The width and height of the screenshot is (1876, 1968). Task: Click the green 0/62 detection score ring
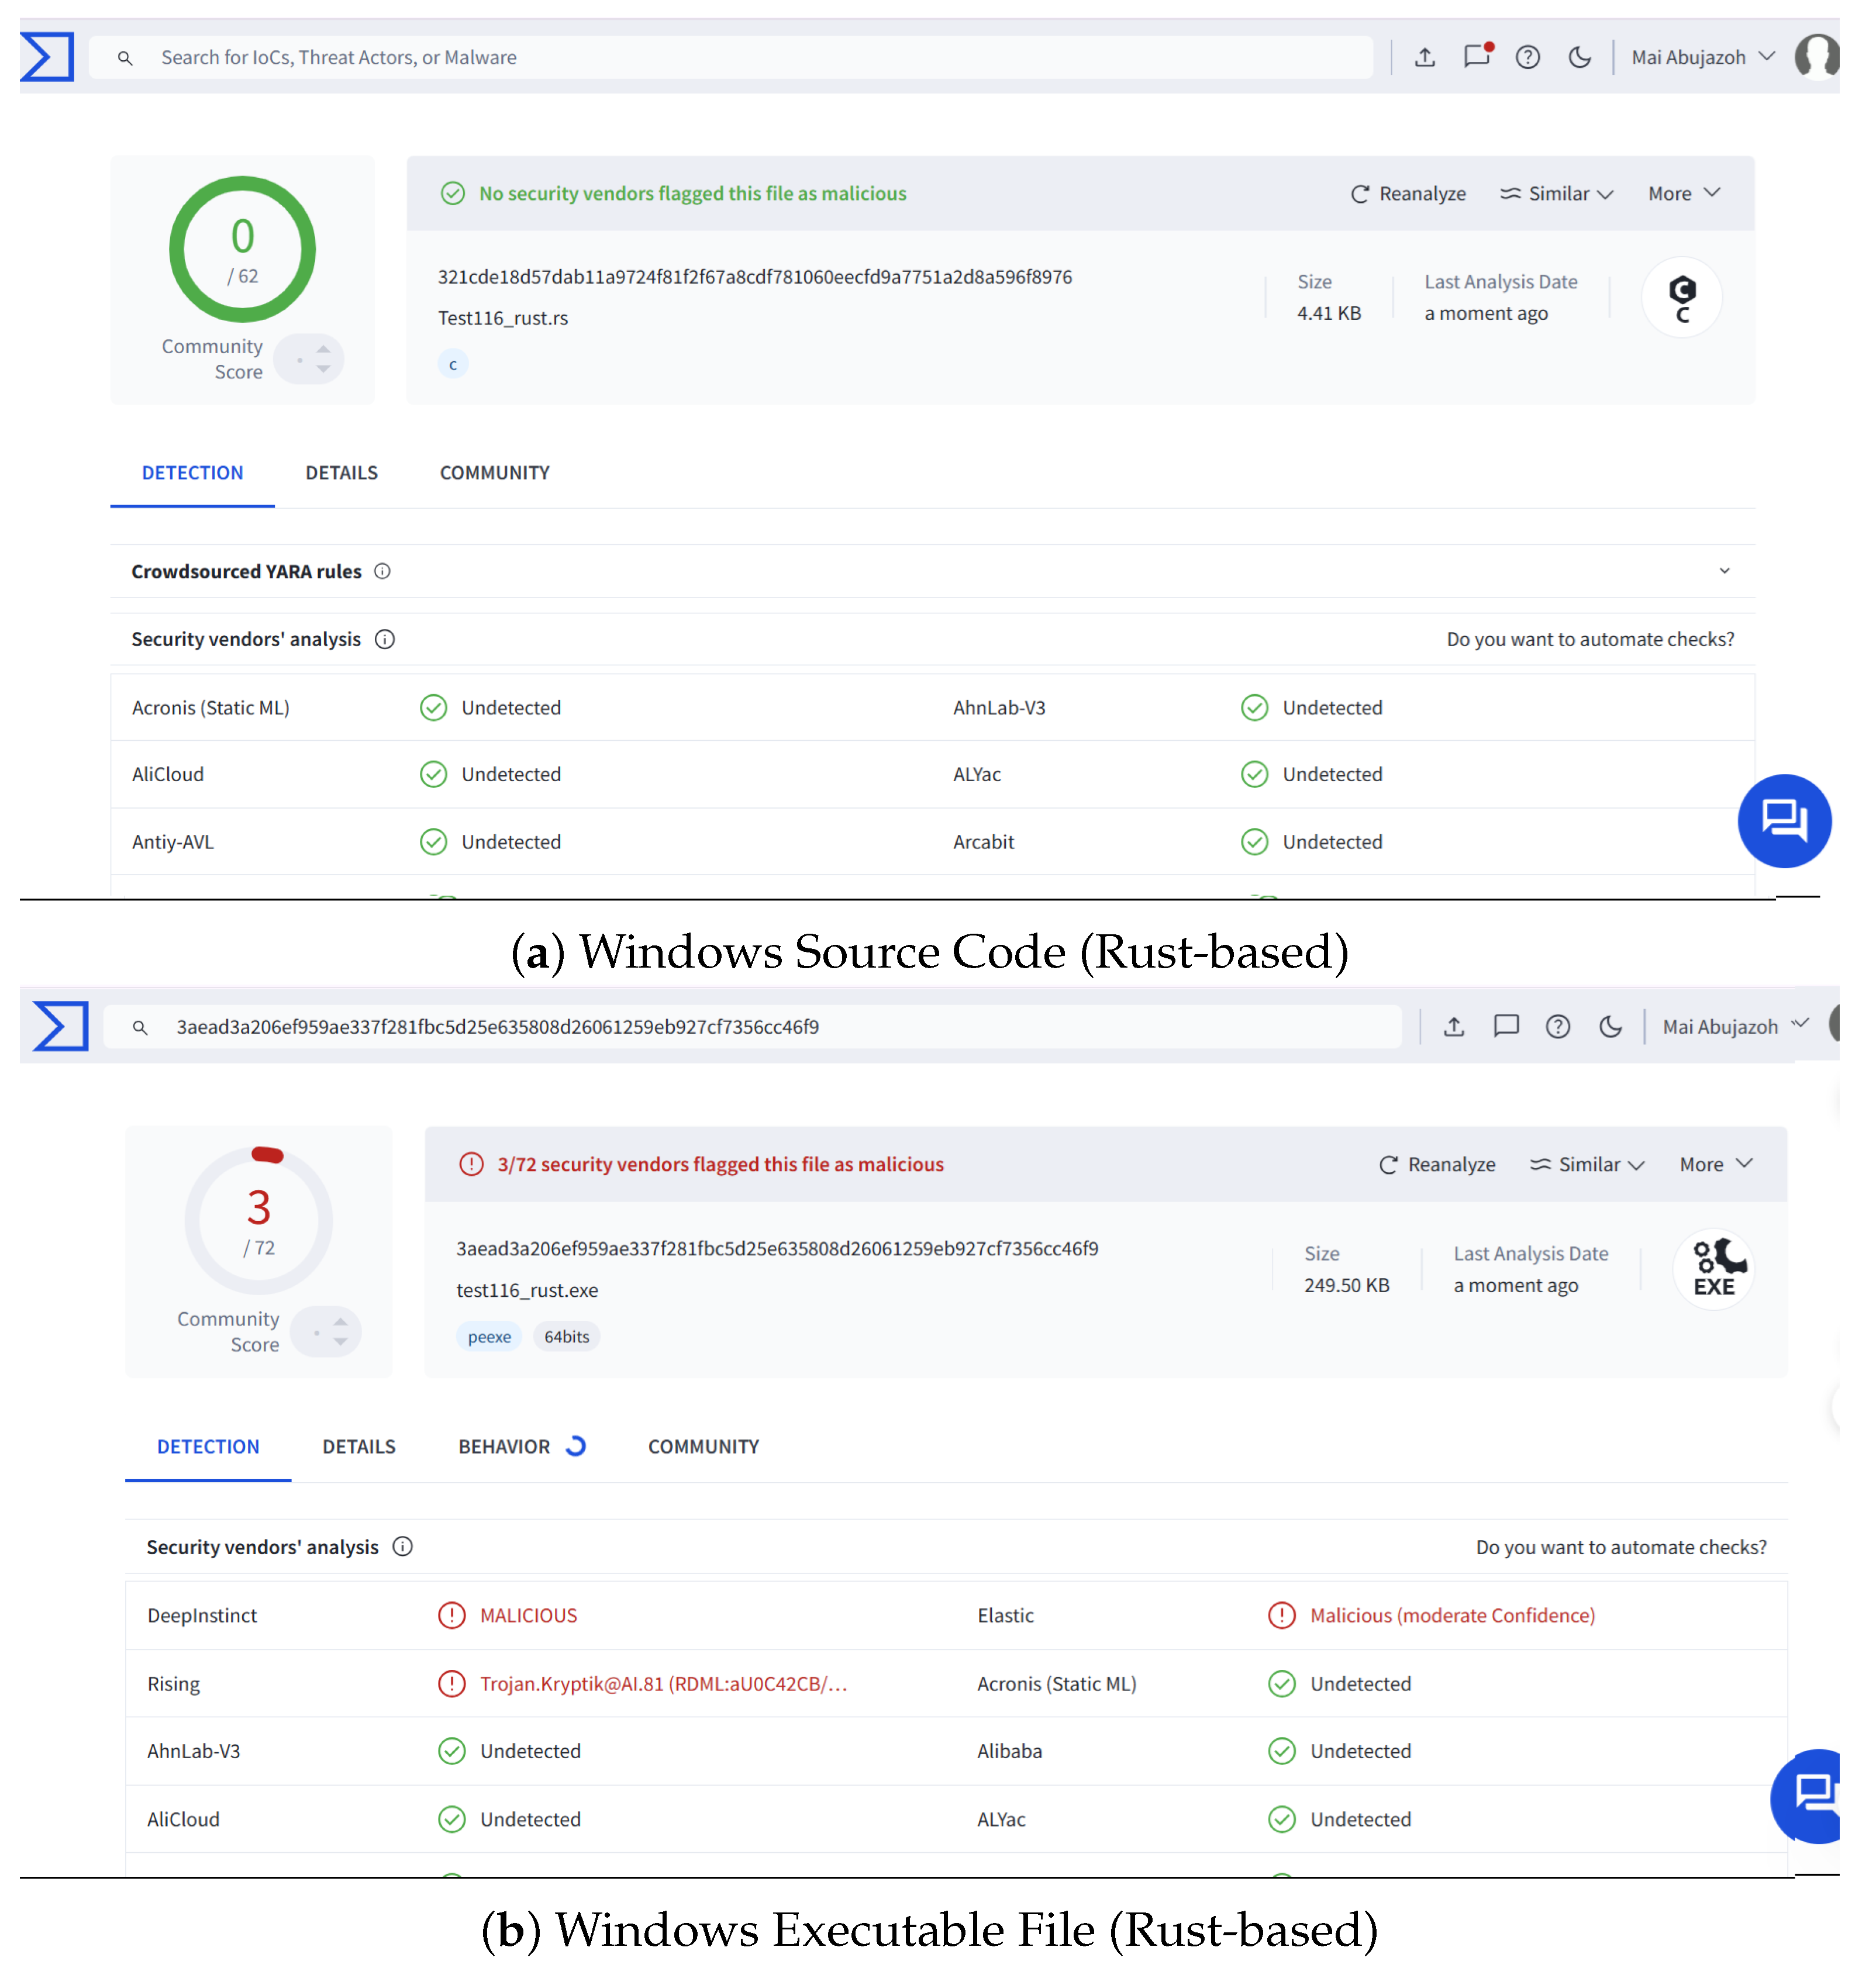click(x=243, y=249)
